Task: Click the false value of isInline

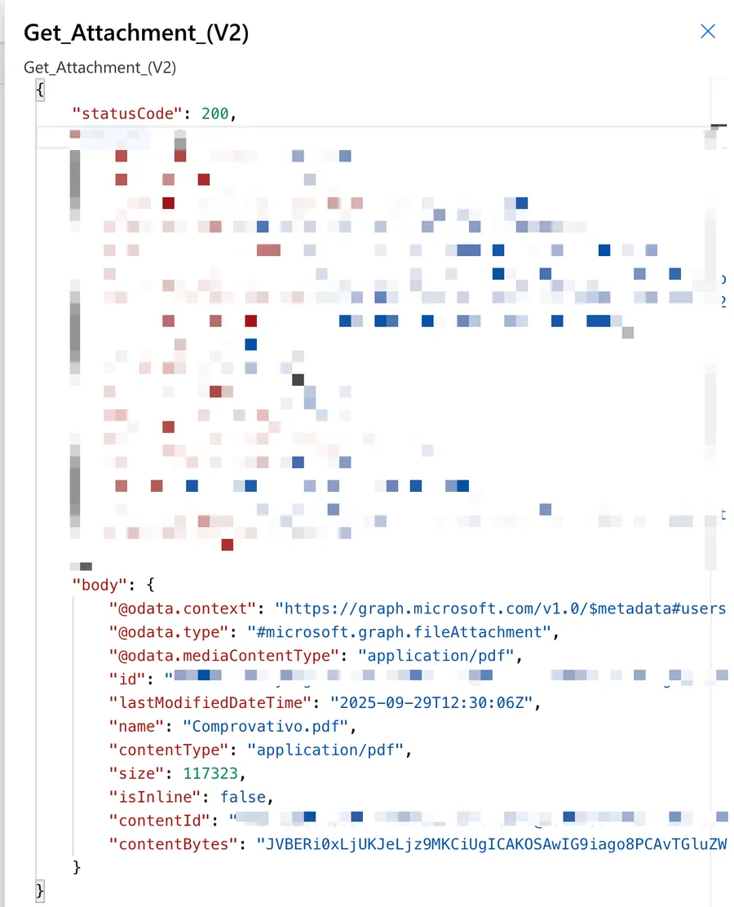Action: 242,797
